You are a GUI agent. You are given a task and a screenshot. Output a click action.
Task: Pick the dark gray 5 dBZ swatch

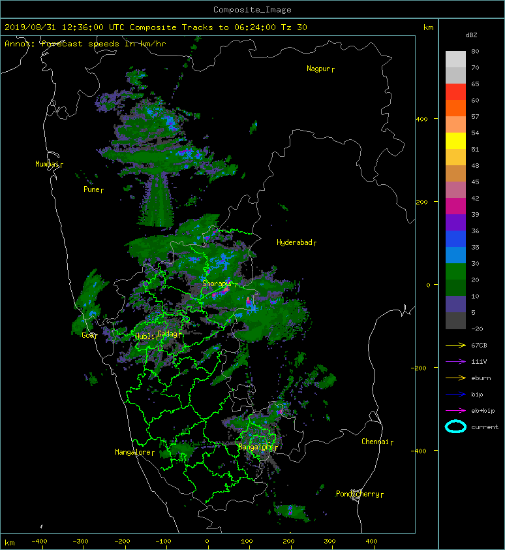point(455,321)
